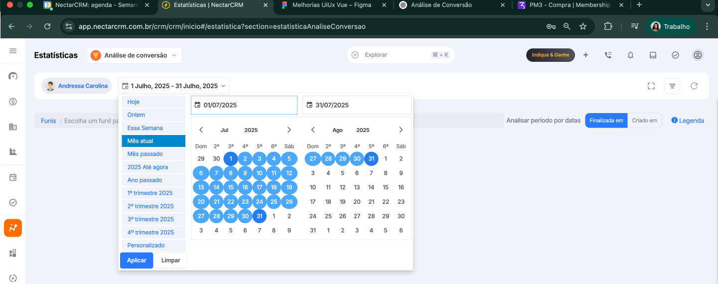
Task: Open the dashboard gauge icon in the sidebar
Action: pyautogui.click(x=13, y=76)
